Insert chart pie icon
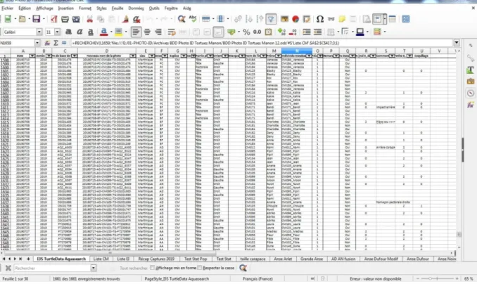 tap(295, 19)
